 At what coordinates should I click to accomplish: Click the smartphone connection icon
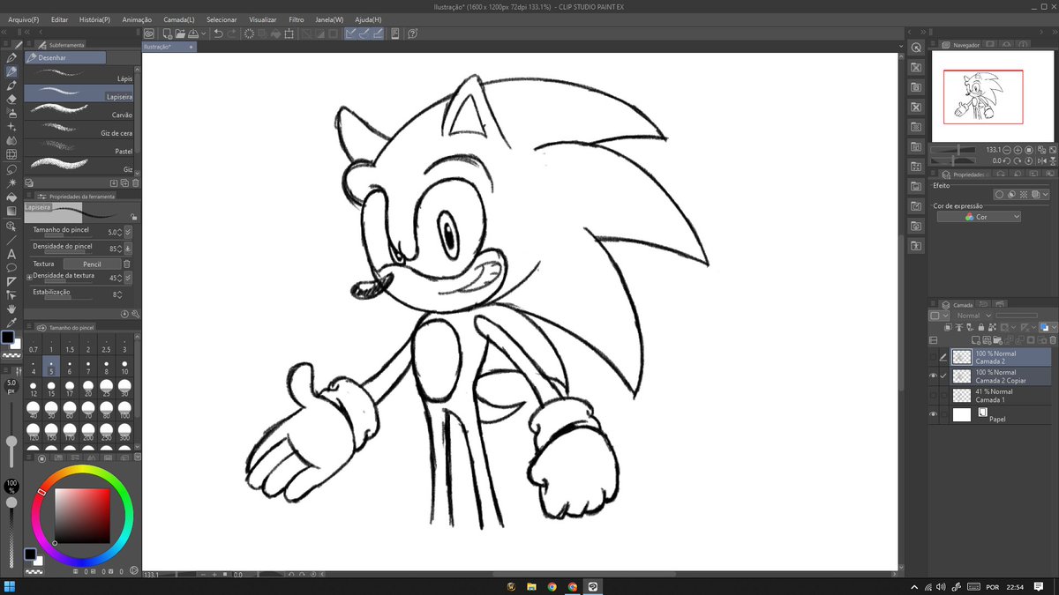(394, 33)
